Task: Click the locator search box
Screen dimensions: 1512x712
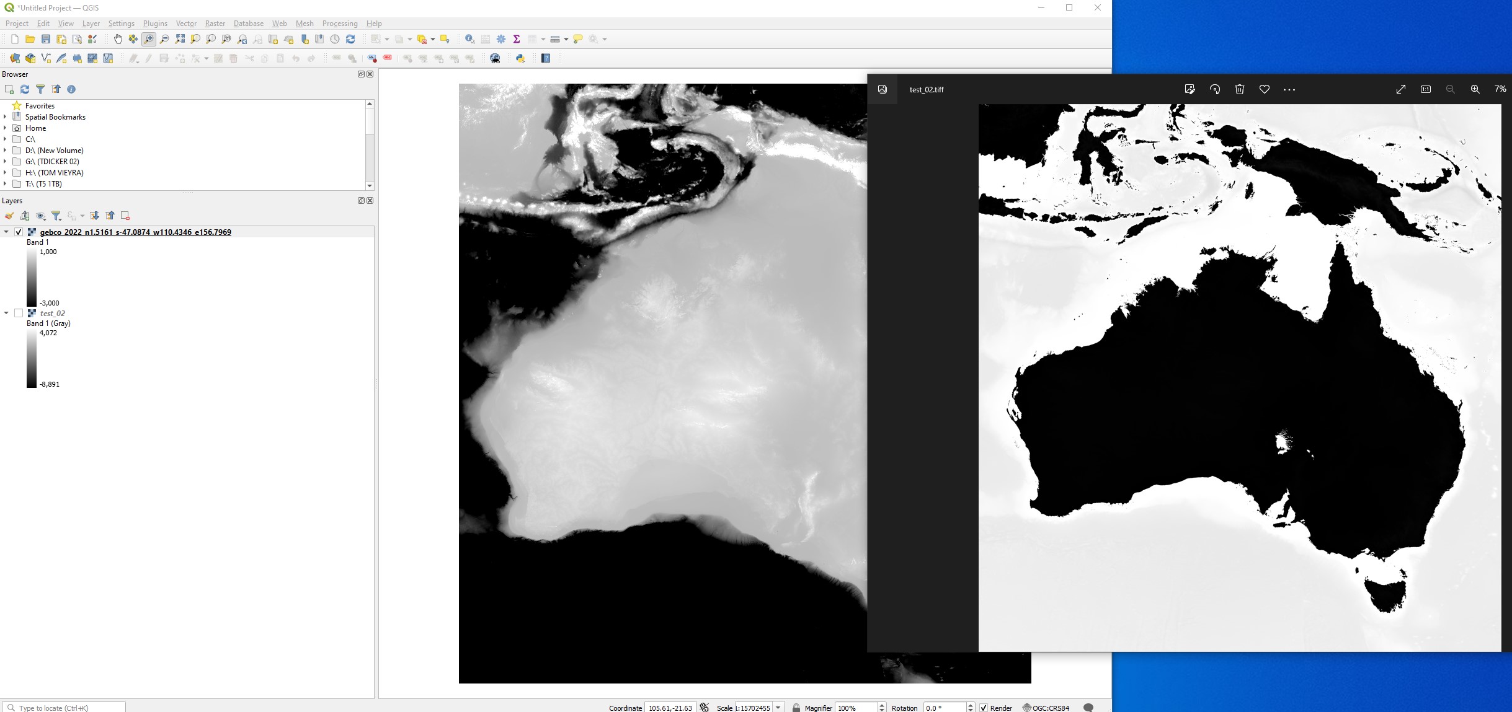Action: click(x=64, y=708)
